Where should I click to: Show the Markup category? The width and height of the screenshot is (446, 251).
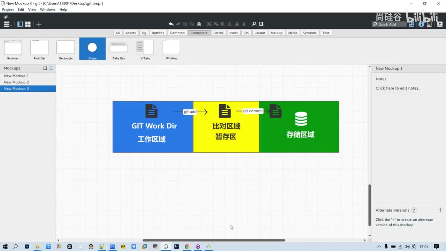(277, 33)
